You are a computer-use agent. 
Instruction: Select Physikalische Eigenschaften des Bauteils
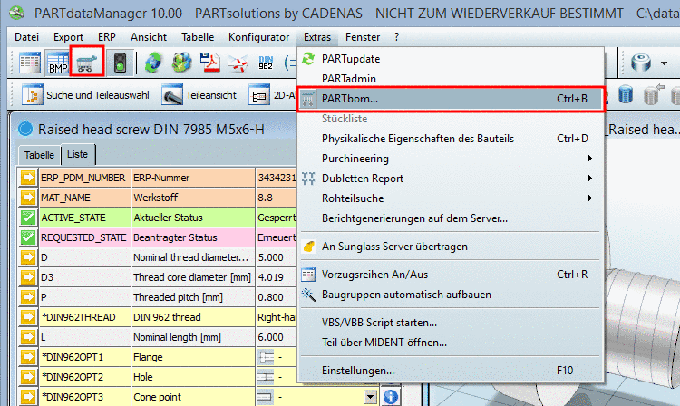pyautogui.click(x=451, y=139)
